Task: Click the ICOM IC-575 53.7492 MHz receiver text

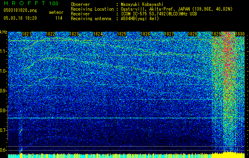Action: click(159, 14)
